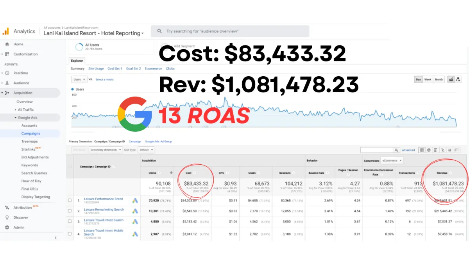The width and height of the screenshot is (469, 264).
Task: Open the Conversions eCommerce dropdown
Action: [x=393, y=161]
